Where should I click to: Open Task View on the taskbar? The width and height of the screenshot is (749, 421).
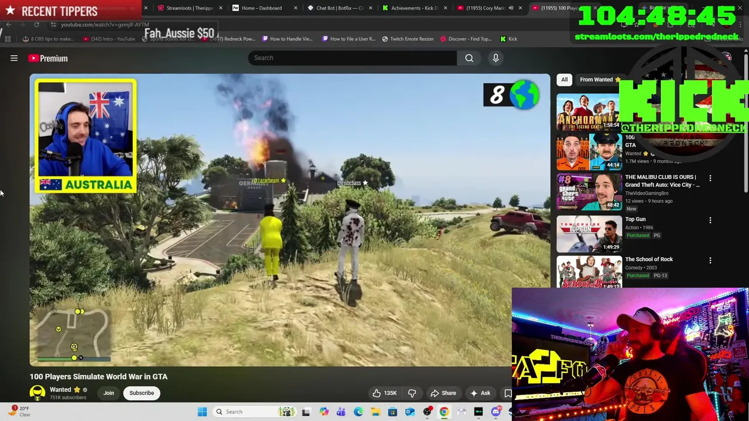[x=306, y=412]
